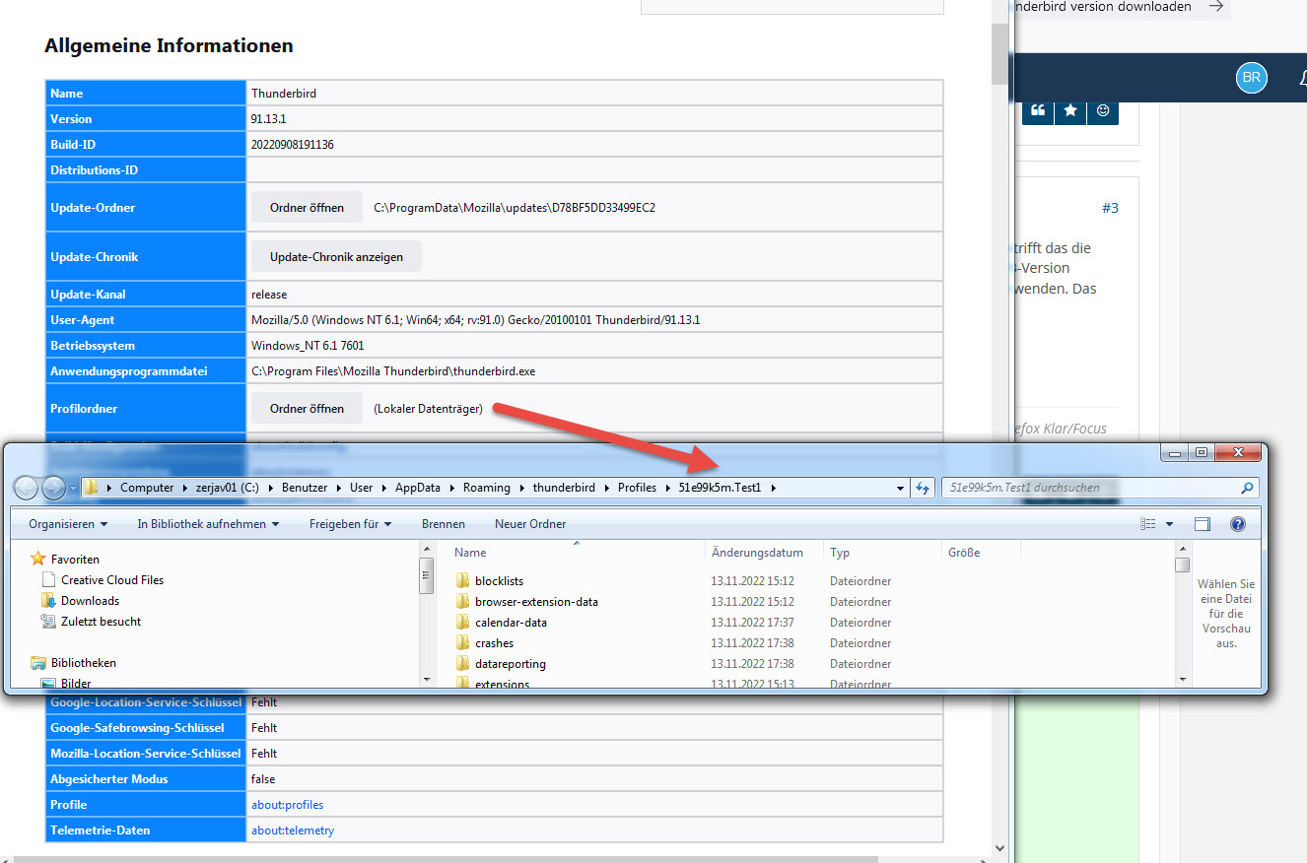The image size is (1307, 863).
Task: Click the Explorer back navigation arrow
Action: tap(28, 488)
